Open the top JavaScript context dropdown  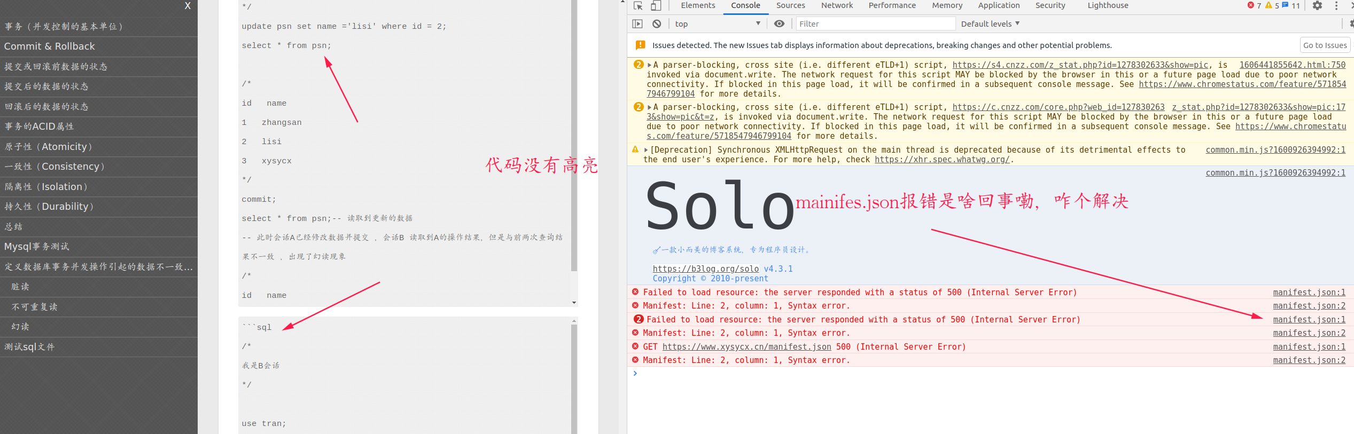coord(717,23)
